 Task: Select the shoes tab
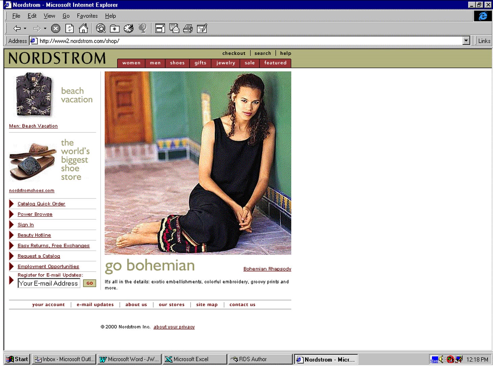point(177,63)
